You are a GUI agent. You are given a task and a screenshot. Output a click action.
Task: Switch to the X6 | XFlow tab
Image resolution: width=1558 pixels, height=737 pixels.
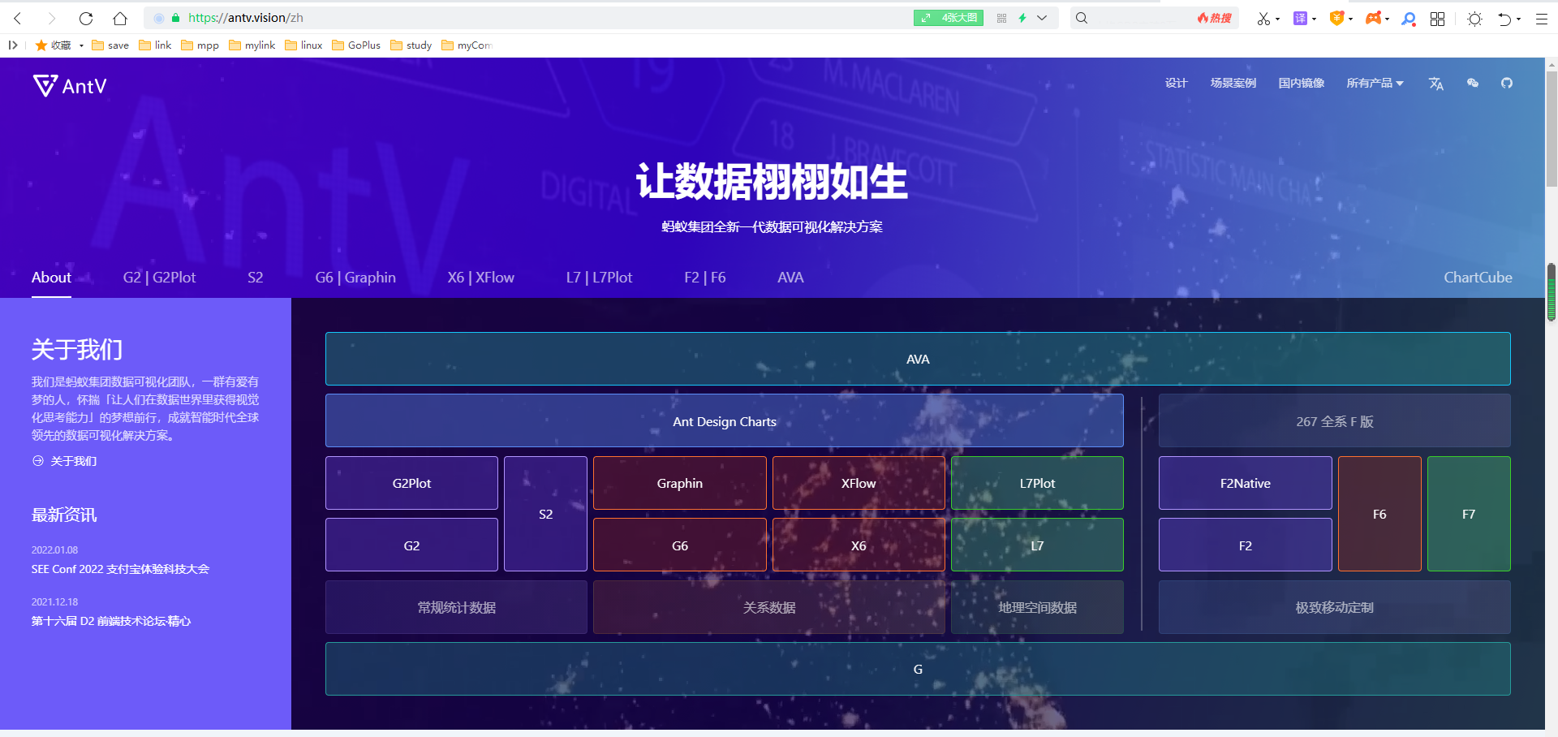tap(480, 278)
